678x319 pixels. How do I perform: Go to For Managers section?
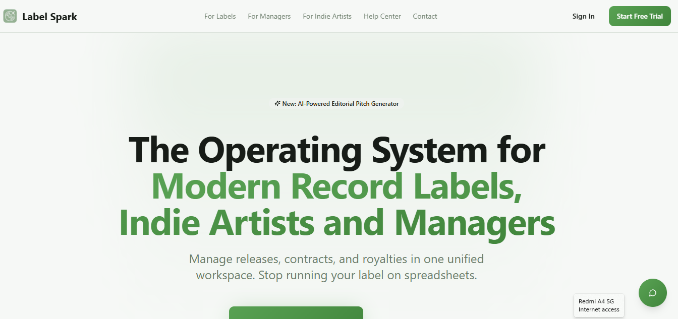coord(269,16)
